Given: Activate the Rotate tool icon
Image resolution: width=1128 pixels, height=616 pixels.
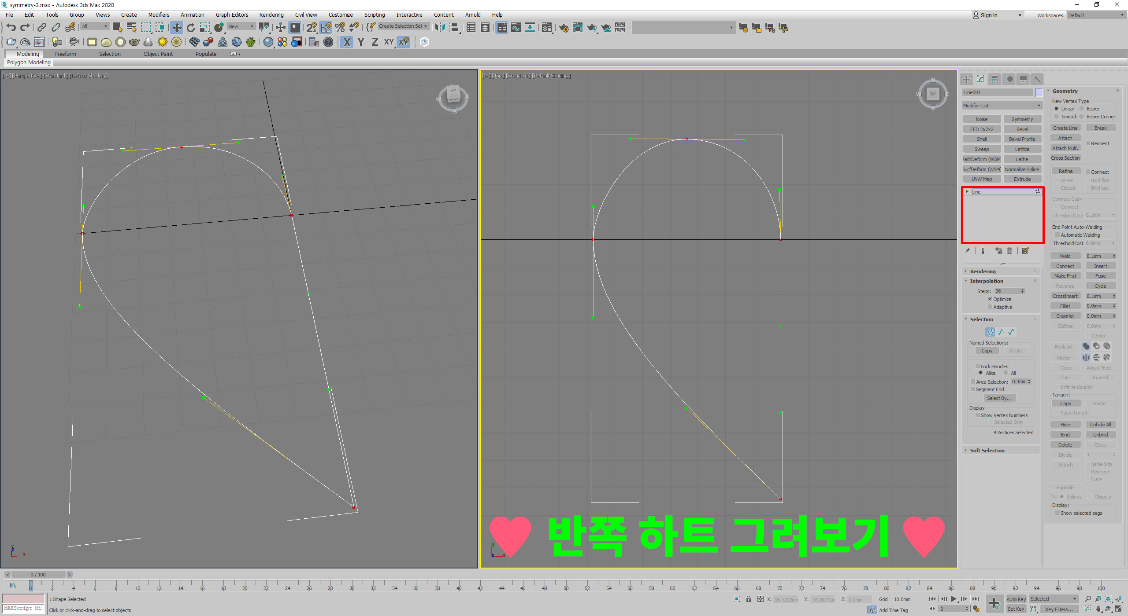Looking at the screenshot, I should [x=190, y=28].
